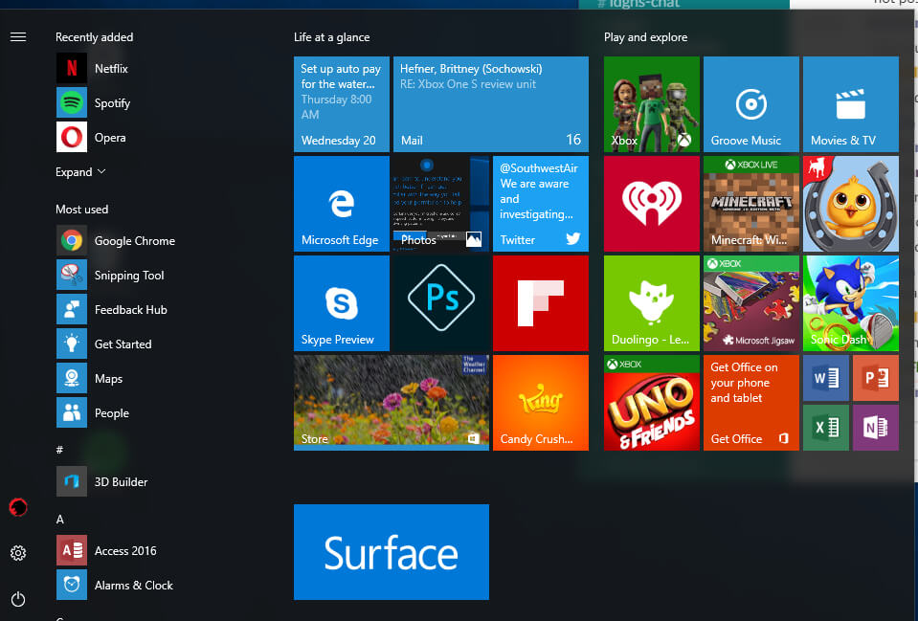This screenshot has width=918, height=621.
Task: Launch the Snipping Tool
Action: click(110, 275)
